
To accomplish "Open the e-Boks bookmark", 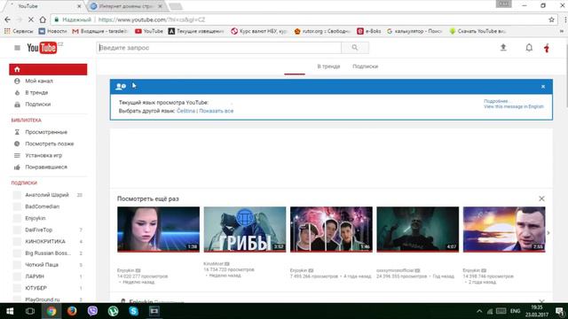I will click(369, 32).
